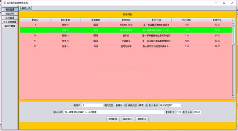Select the highlighted green row ID 9

[x=126, y=30]
